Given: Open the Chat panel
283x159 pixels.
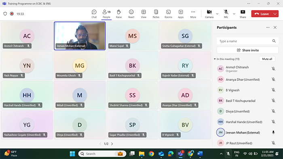Looking at the screenshot, I should [94, 14].
